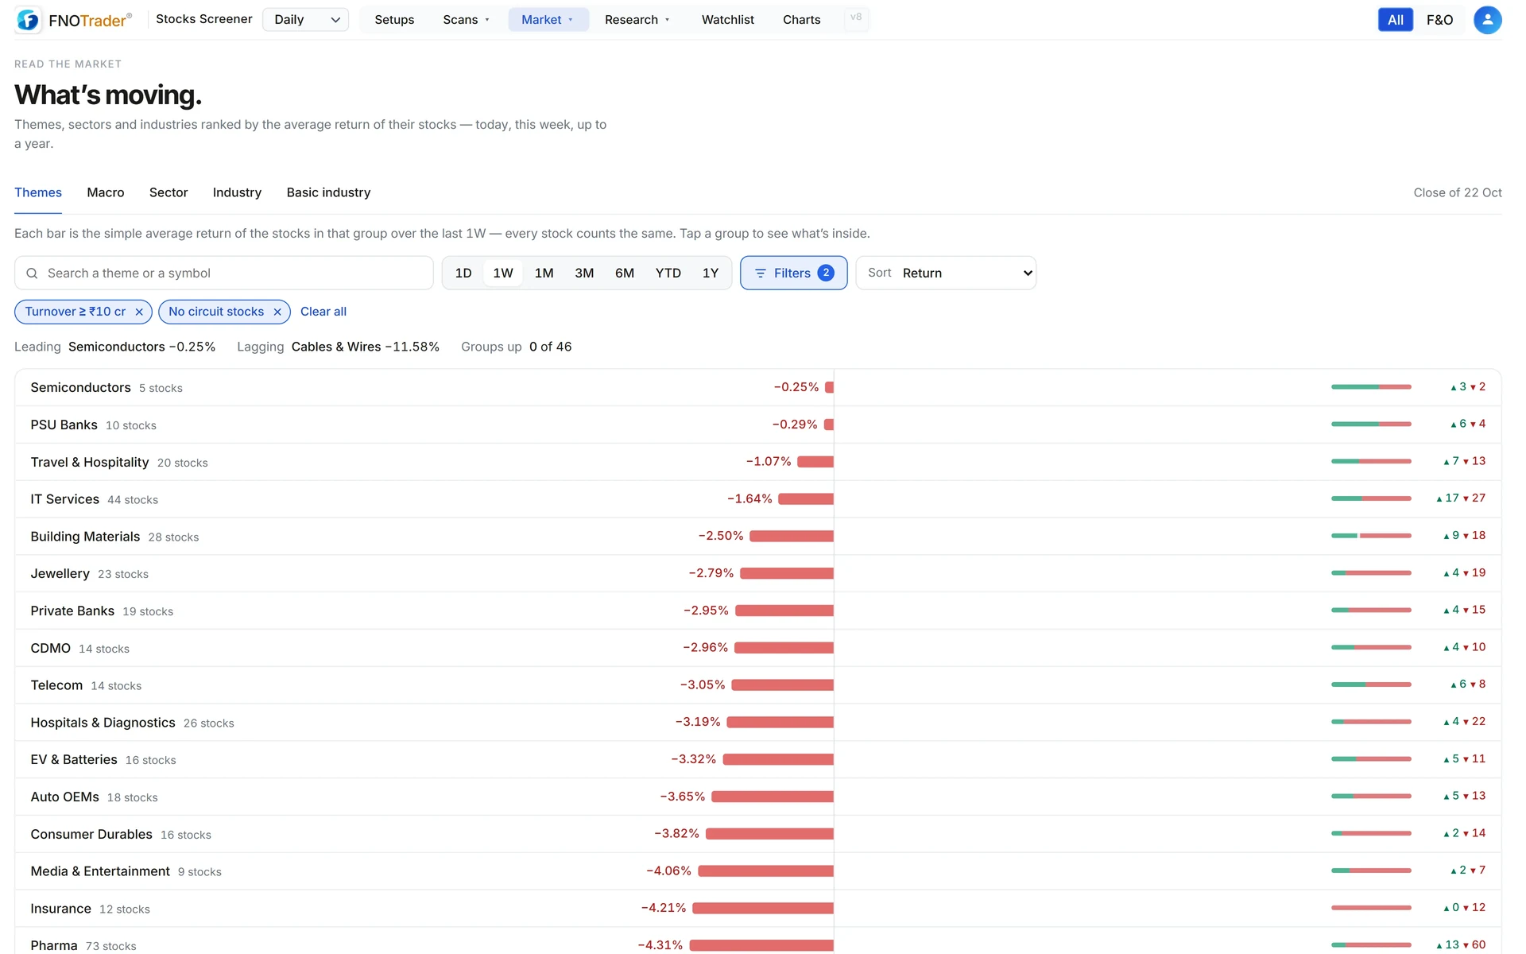Select the Themes tab

coord(38,192)
